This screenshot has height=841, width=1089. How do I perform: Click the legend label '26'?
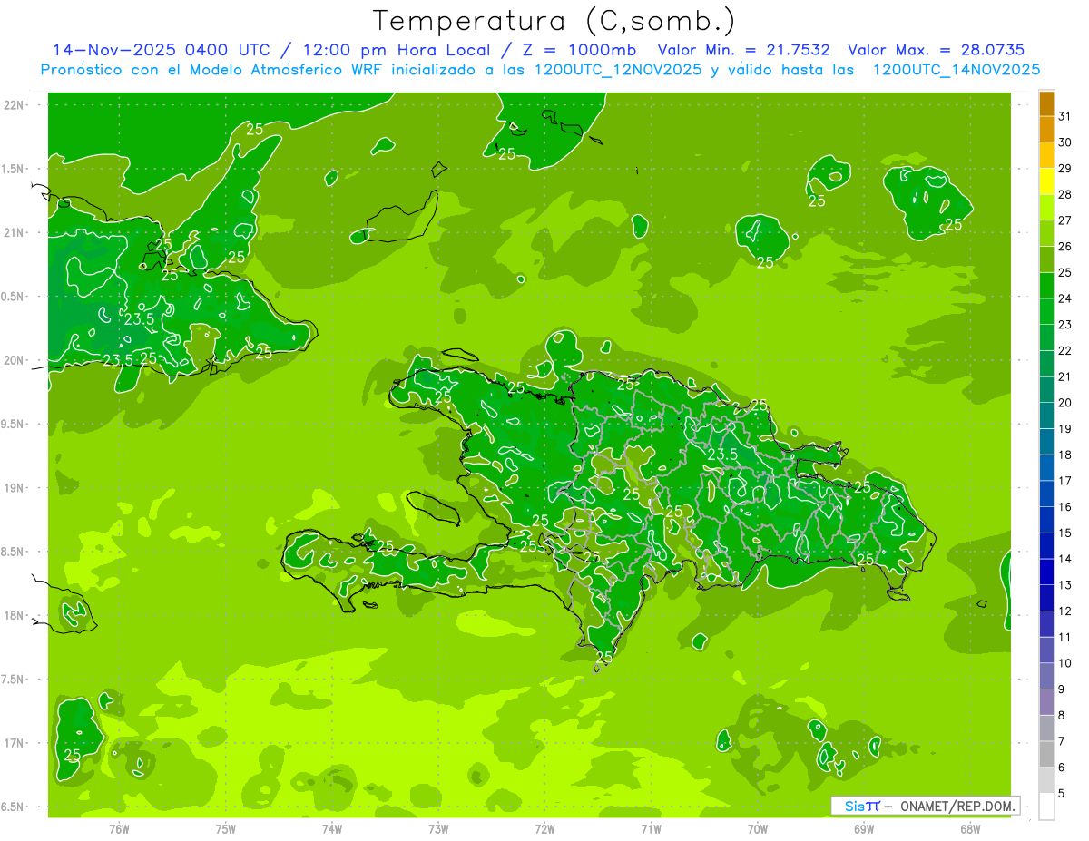[1064, 247]
